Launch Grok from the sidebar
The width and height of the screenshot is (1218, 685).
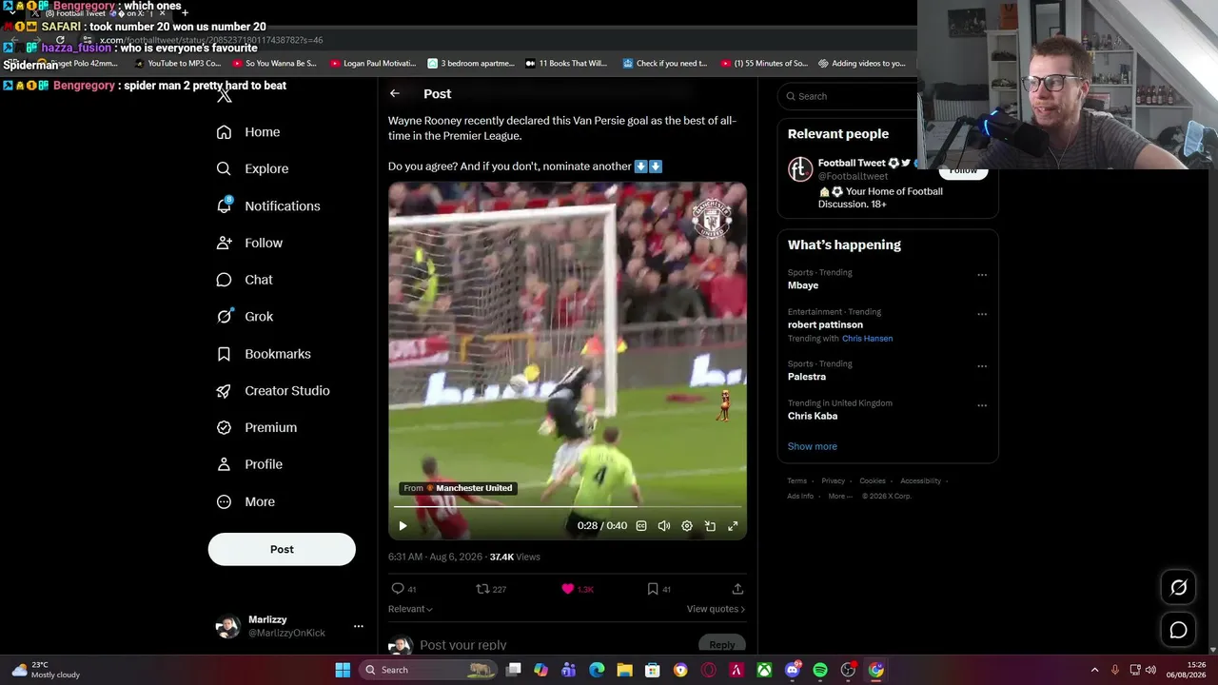245,317
